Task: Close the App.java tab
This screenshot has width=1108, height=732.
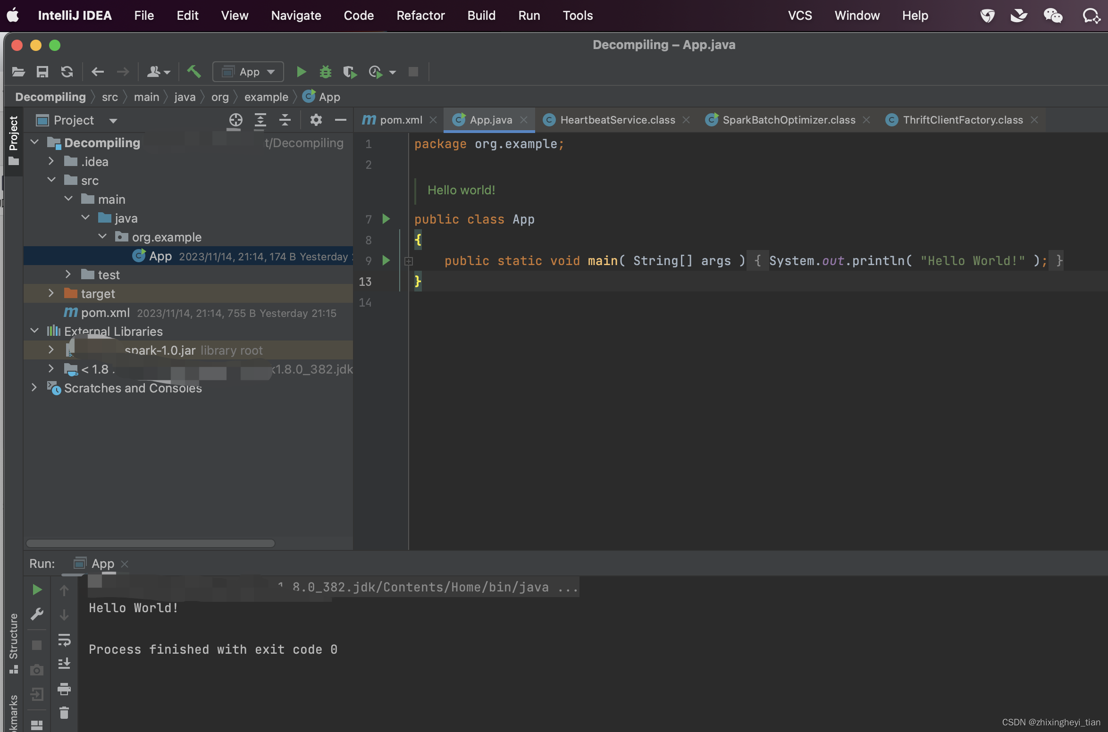Action: [x=524, y=120]
